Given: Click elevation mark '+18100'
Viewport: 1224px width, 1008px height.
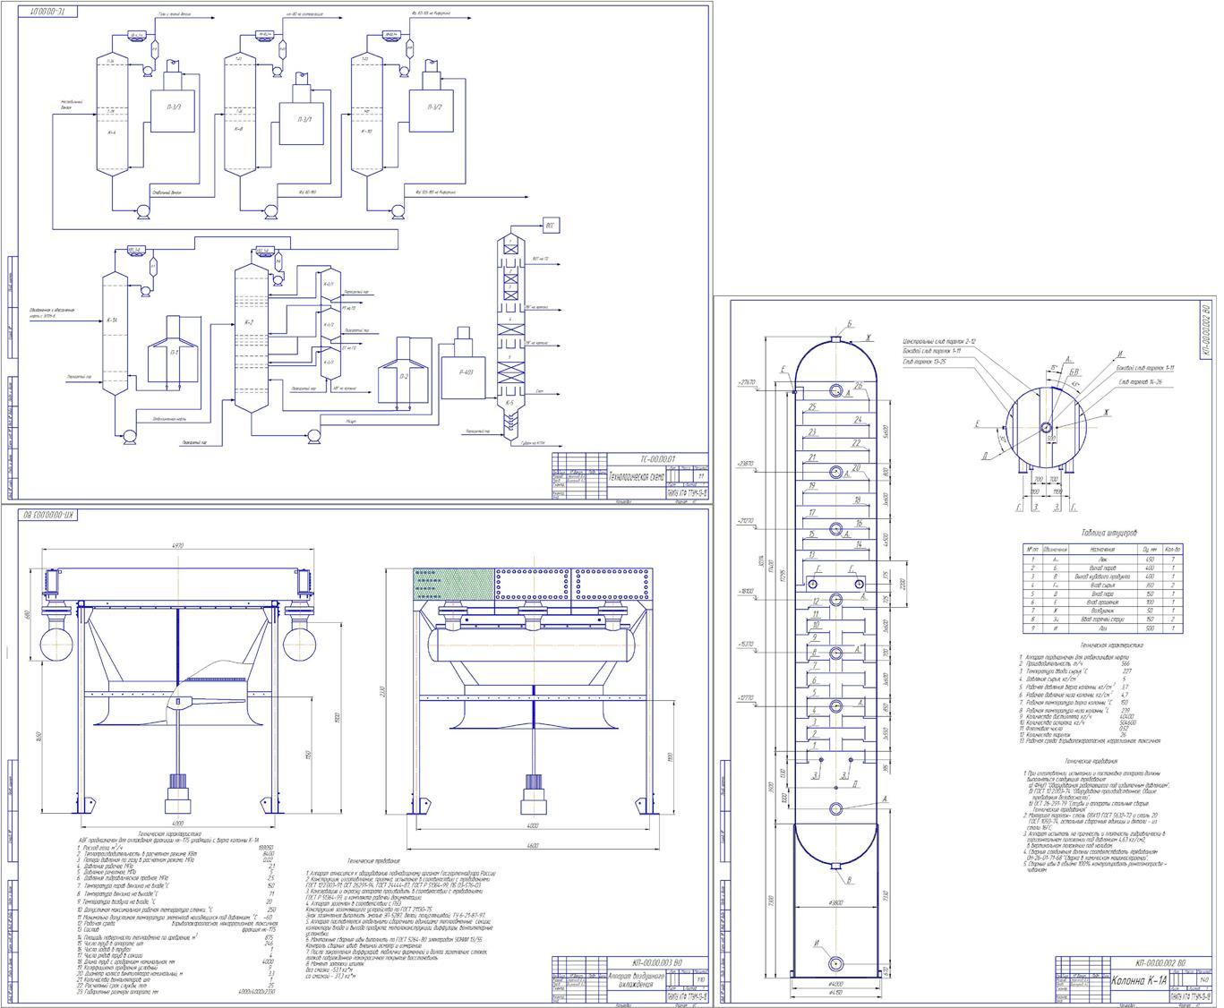Looking at the screenshot, I should point(746,591).
